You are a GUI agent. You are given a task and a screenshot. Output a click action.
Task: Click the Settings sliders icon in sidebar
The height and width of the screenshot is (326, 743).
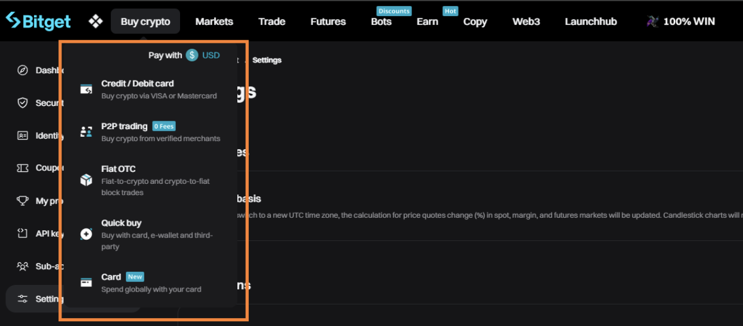pyautogui.click(x=23, y=299)
